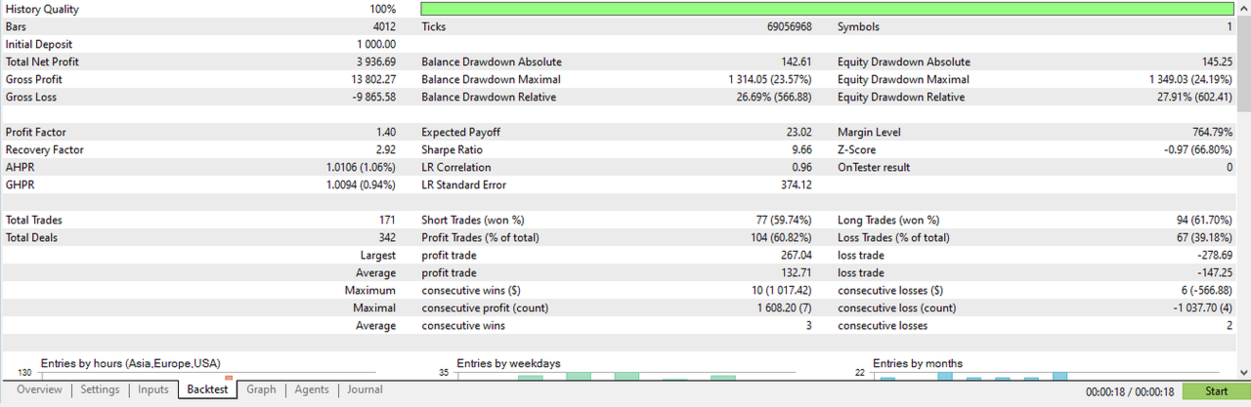The width and height of the screenshot is (1251, 407).
Task: Select the Inputs tab
Action: (x=152, y=390)
